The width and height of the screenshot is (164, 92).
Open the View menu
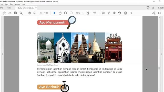(6, 4)
